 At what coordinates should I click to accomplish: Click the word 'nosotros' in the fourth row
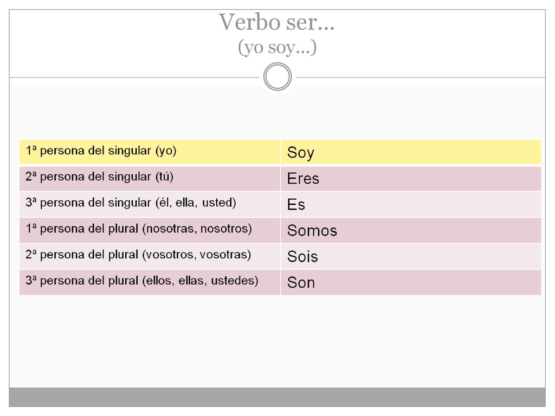click(x=224, y=229)
